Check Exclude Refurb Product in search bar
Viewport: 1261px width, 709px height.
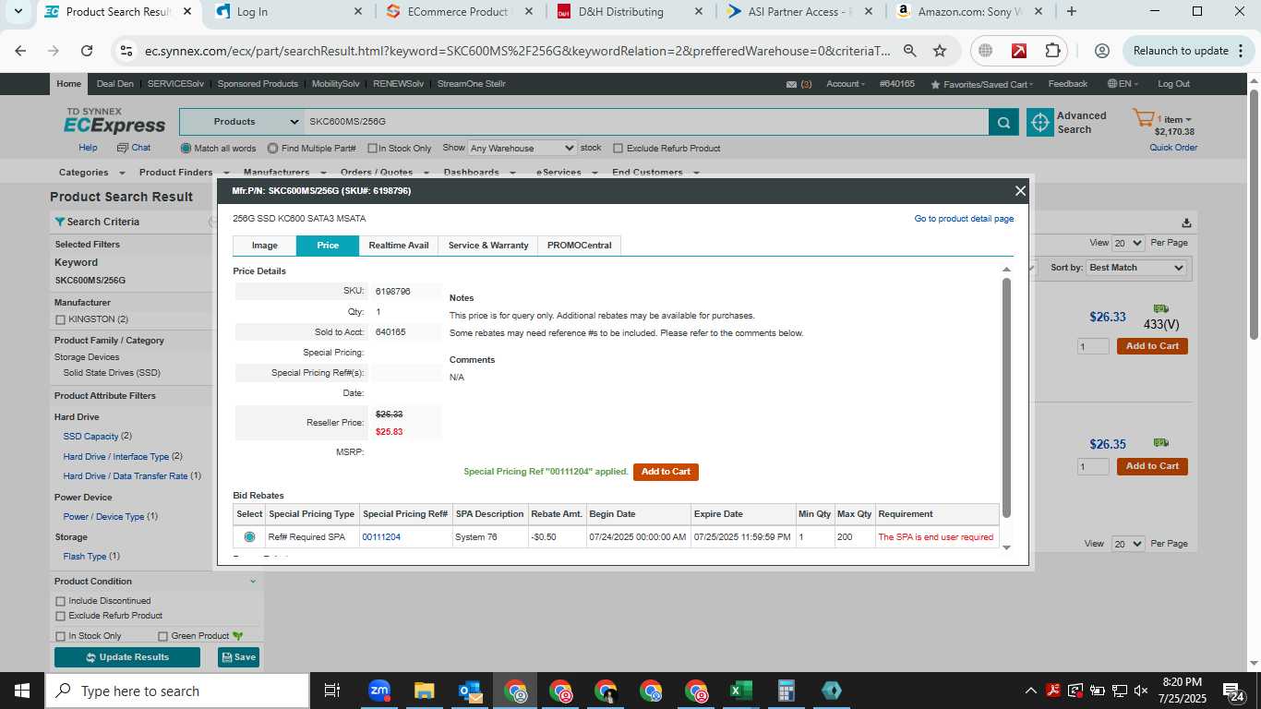pos(618,149)
